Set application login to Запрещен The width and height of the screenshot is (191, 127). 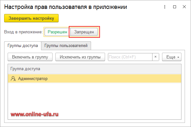(84, 32)
